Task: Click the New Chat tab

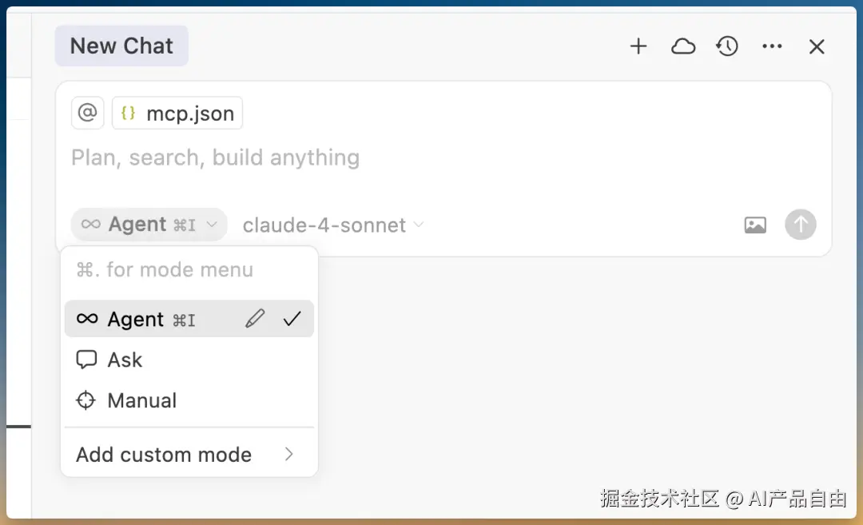Action: [121, 46]
